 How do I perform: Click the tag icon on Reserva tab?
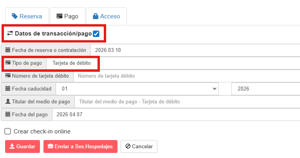tap(15, 16)
